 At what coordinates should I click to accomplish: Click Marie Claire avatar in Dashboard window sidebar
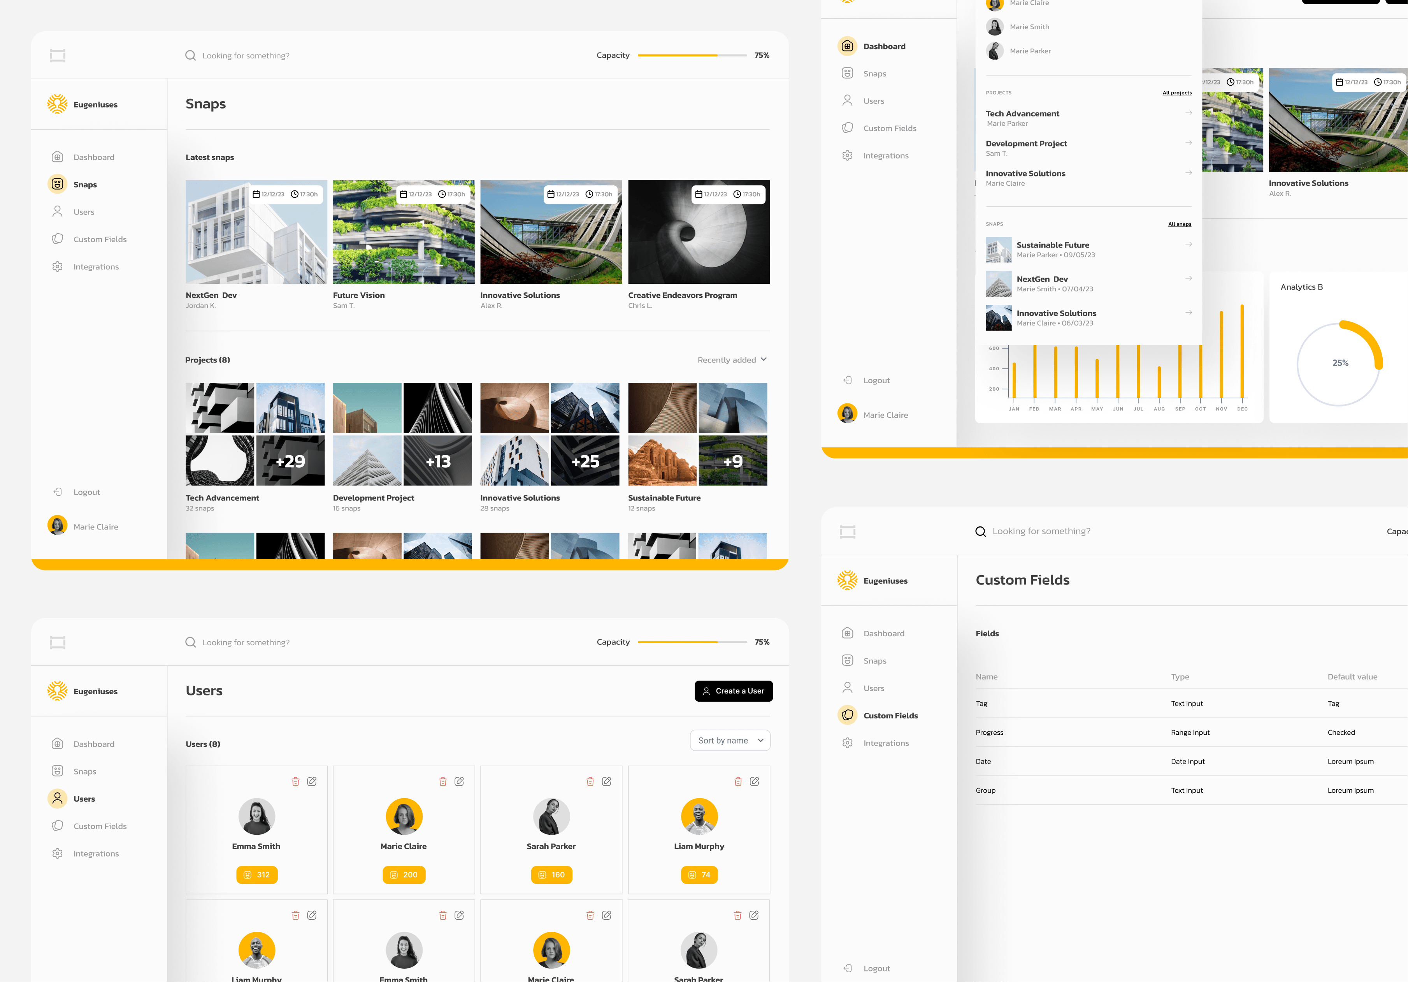click(848, 414)
